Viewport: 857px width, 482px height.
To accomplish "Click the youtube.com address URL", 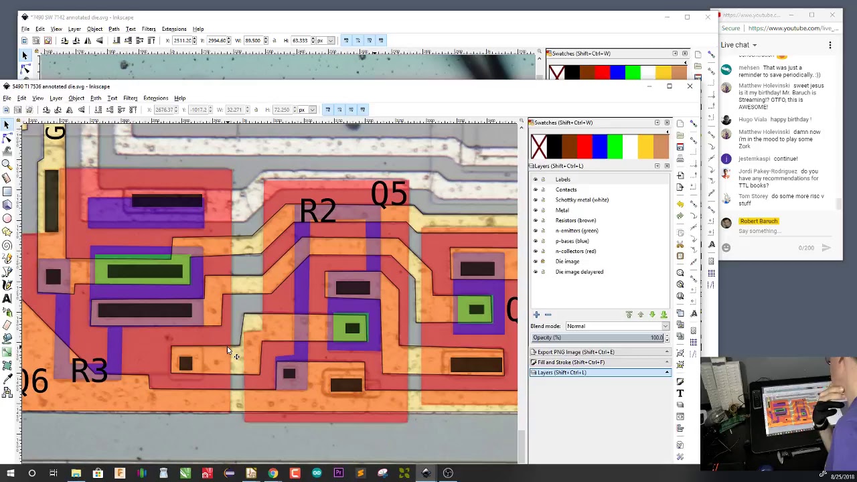I will coord(793,28).
